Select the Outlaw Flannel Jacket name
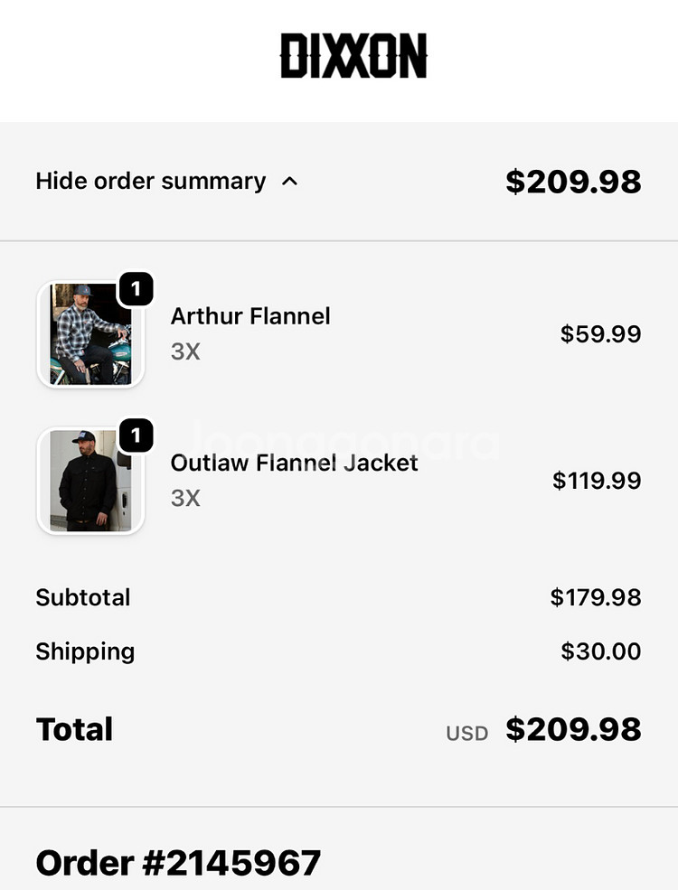Viewport: 678px width, 890px height. click(x=294, y=463)
